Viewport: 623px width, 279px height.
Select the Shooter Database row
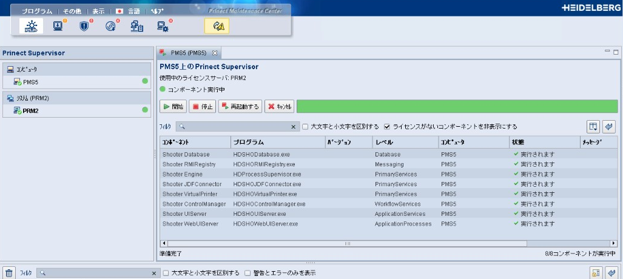389,154
